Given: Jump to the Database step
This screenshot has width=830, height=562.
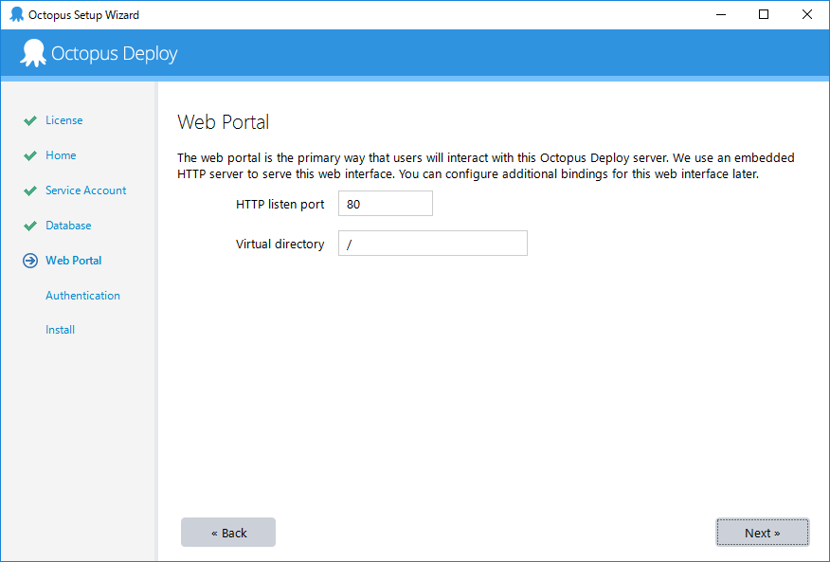Looking at the screenshot, I should point(68,226).
